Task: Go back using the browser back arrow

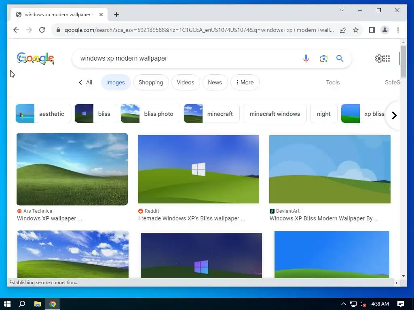Action: point(16,30)
